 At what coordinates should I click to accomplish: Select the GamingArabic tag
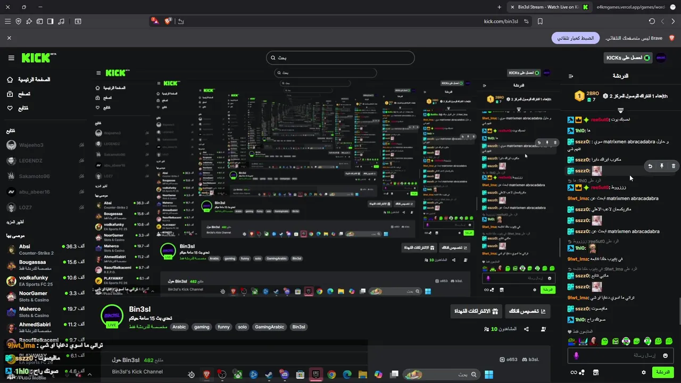[x=269, y=327]
